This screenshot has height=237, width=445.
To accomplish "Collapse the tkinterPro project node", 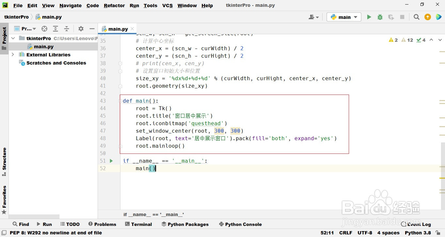I will (x=13, y=38).
